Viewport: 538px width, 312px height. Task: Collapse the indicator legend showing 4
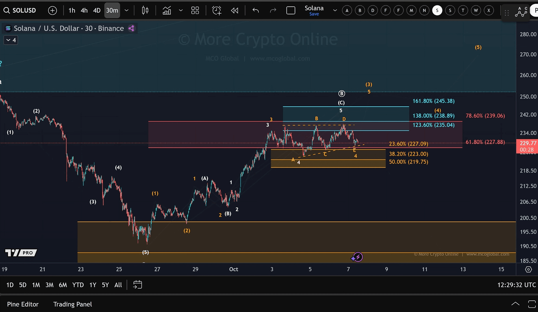[x=11, y=40]
